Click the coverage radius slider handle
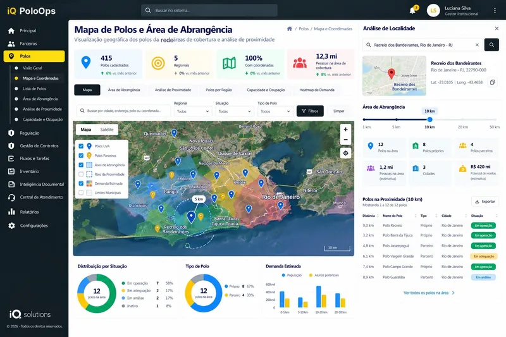This screenshot has height=337, width=506. [x=429, y=119]
